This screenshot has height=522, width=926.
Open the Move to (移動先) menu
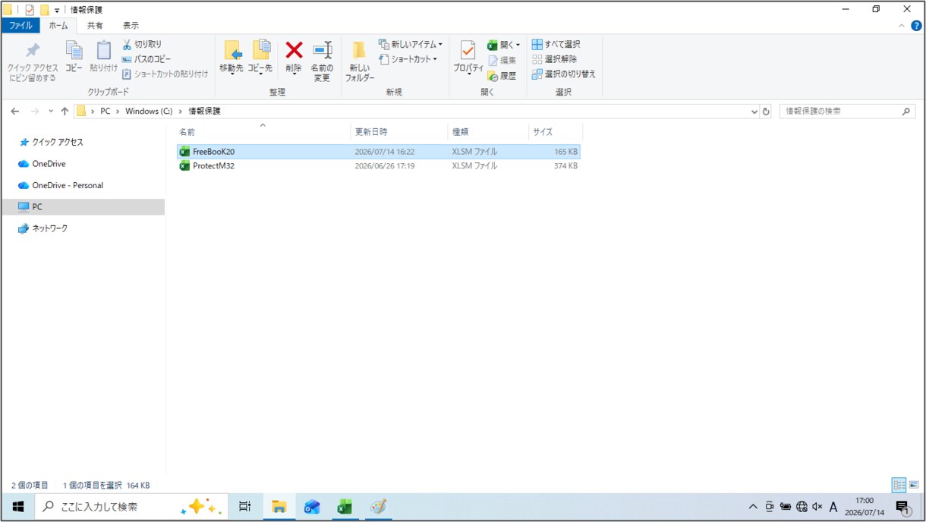tap(231, 58)
